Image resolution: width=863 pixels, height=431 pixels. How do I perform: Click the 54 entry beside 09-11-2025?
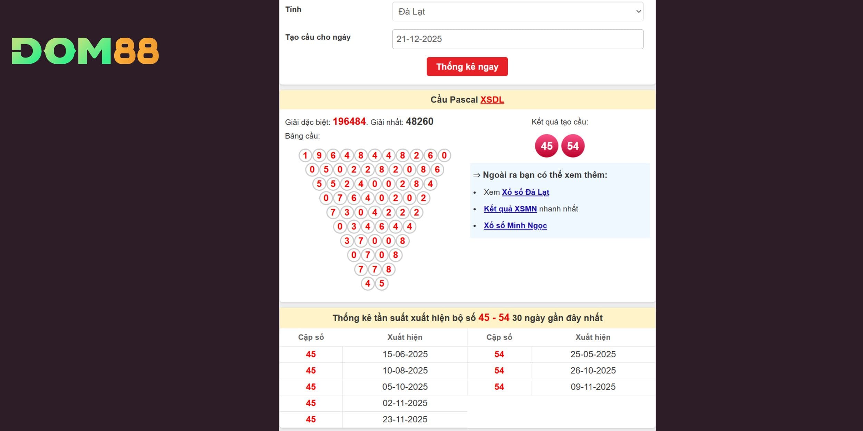coord(499,387)
